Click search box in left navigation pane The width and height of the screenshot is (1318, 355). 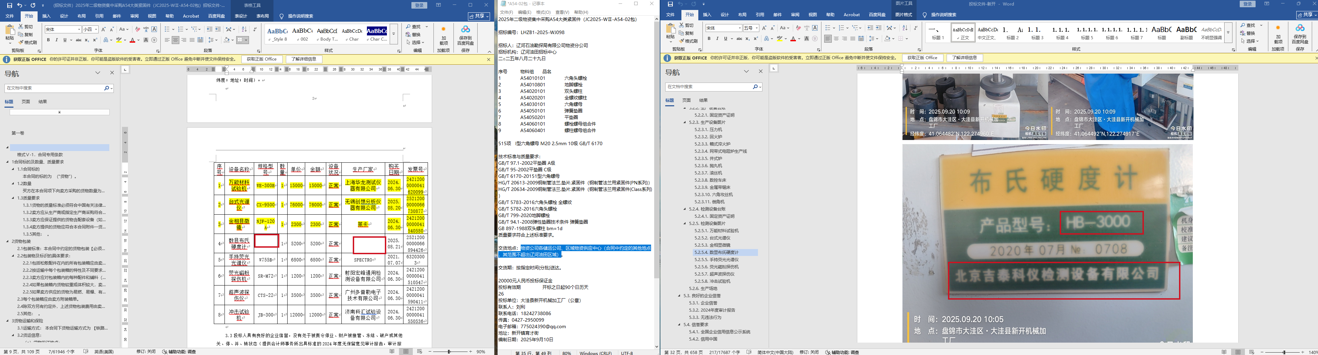[59, 88]
